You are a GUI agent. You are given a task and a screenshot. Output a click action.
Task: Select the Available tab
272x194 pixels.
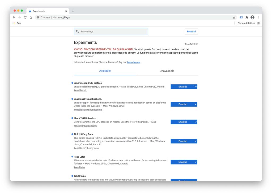[x=105, y=71]
